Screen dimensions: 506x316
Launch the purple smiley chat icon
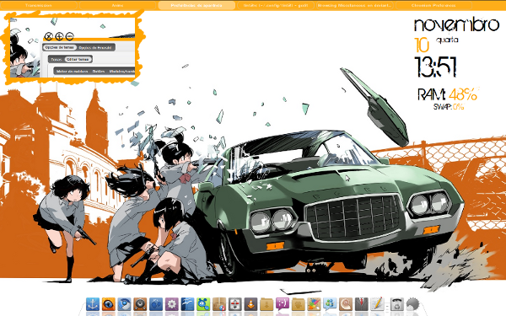[283, 304]
